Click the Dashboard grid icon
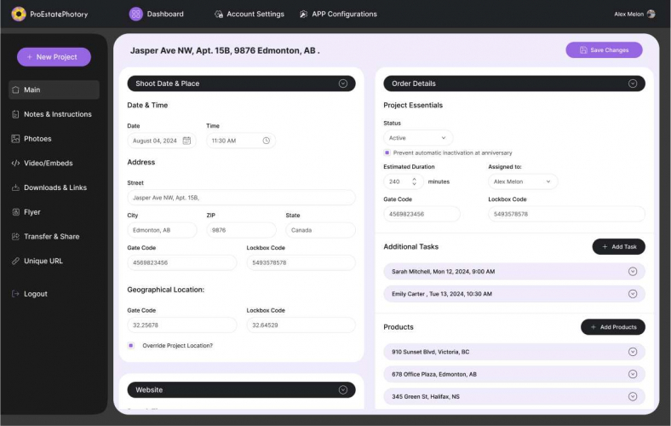 (x=135, y=14)
